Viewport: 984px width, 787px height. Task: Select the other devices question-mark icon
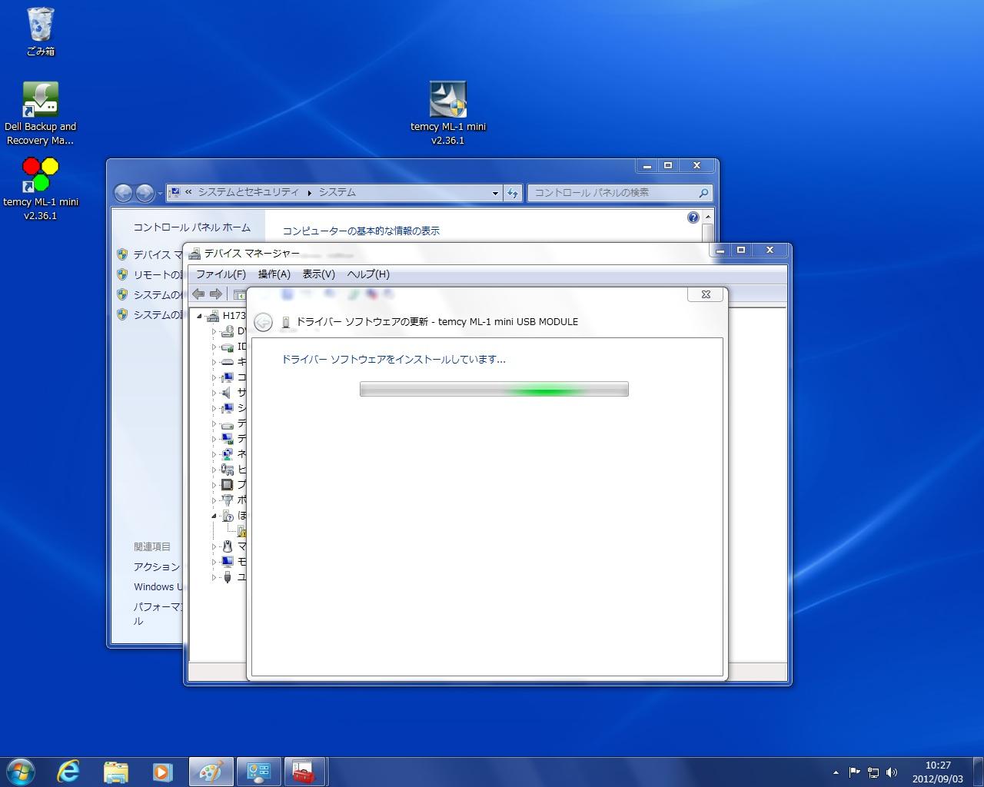(227, 516)
